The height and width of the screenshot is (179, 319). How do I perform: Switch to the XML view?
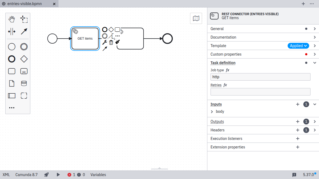[6, 175]
